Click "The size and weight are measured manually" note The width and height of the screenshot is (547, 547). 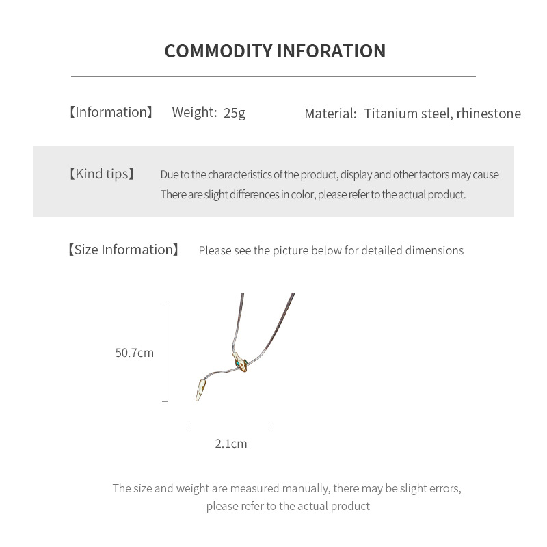coord(287,488)
